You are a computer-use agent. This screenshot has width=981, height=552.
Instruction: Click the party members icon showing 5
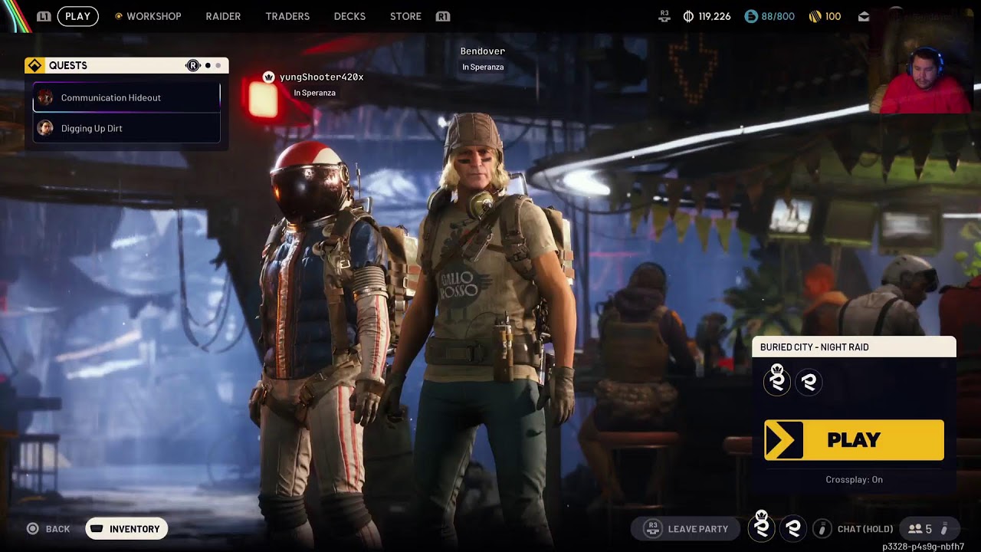pyautogui.click(x=915, y=529)
